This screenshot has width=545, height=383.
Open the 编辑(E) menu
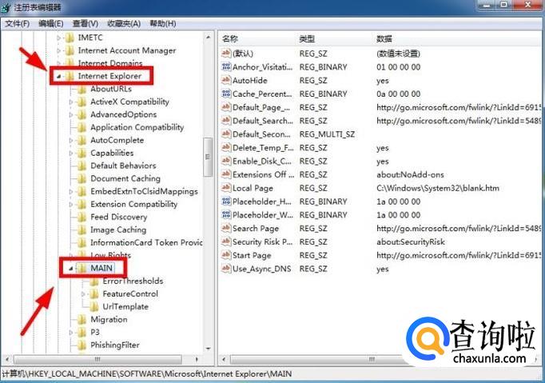[51, 24]
